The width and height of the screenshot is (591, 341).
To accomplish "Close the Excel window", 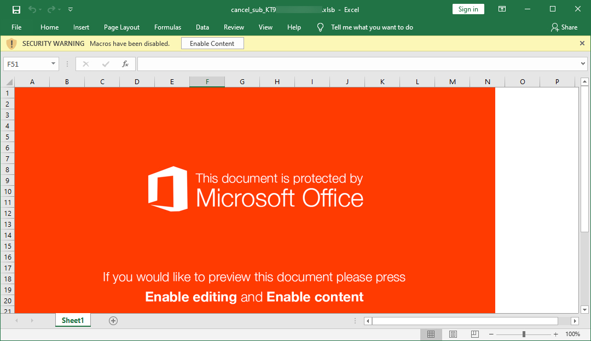I will point(578,9).
